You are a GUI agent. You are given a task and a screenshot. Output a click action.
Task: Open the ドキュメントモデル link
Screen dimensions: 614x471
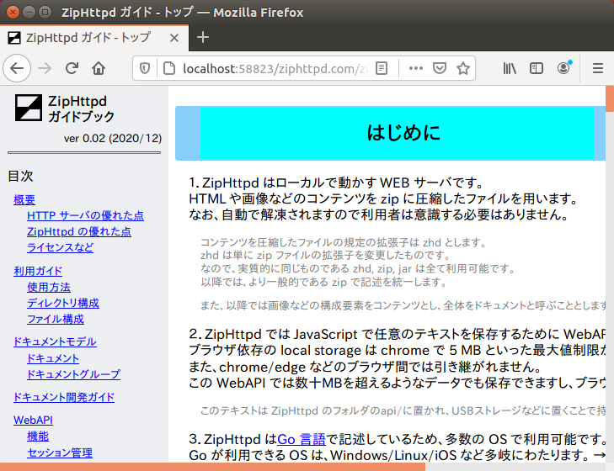tap(55, 342)
